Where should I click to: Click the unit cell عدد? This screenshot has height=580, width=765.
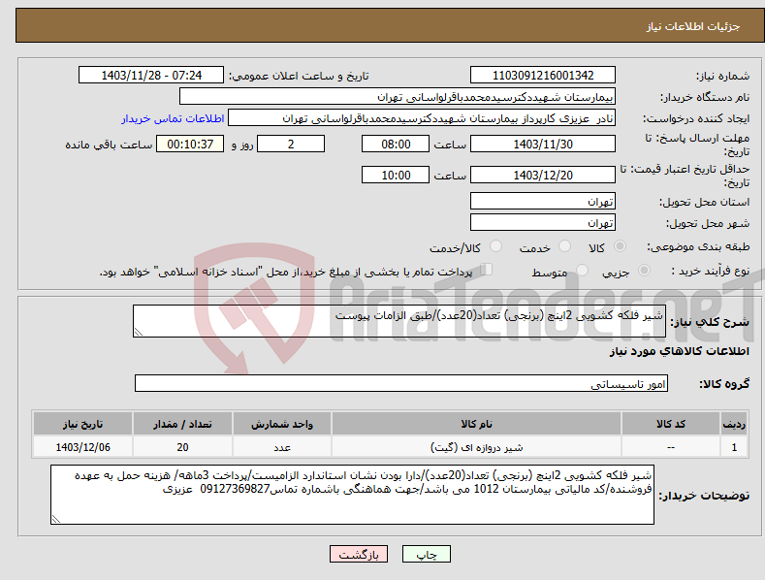[282, 447]
